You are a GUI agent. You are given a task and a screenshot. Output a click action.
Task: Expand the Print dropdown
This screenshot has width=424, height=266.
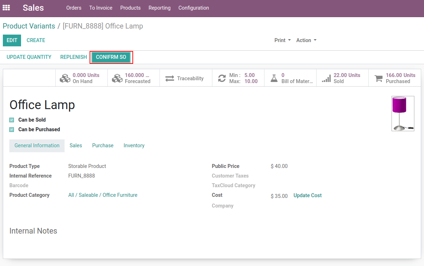282,40
